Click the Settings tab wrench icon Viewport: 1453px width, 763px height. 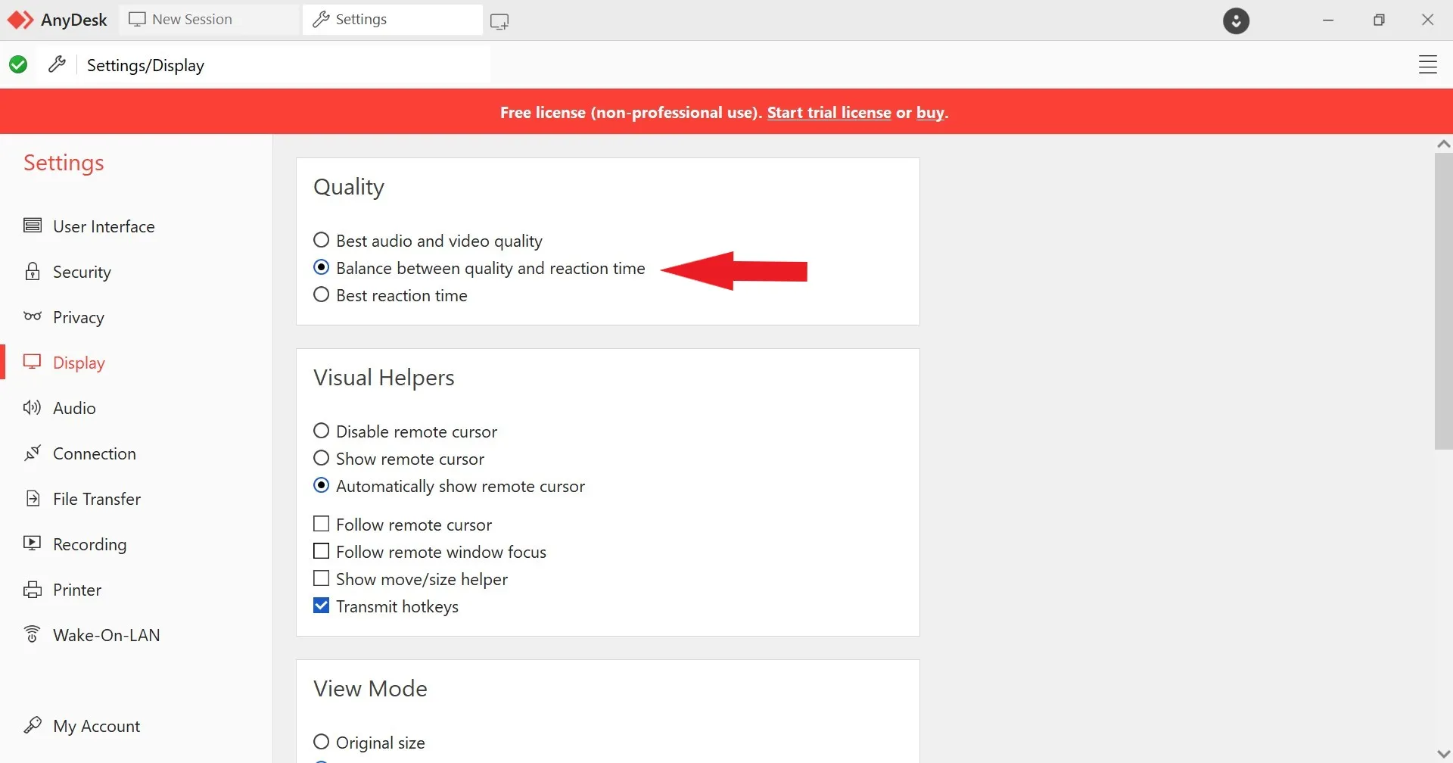click(322, 20)
